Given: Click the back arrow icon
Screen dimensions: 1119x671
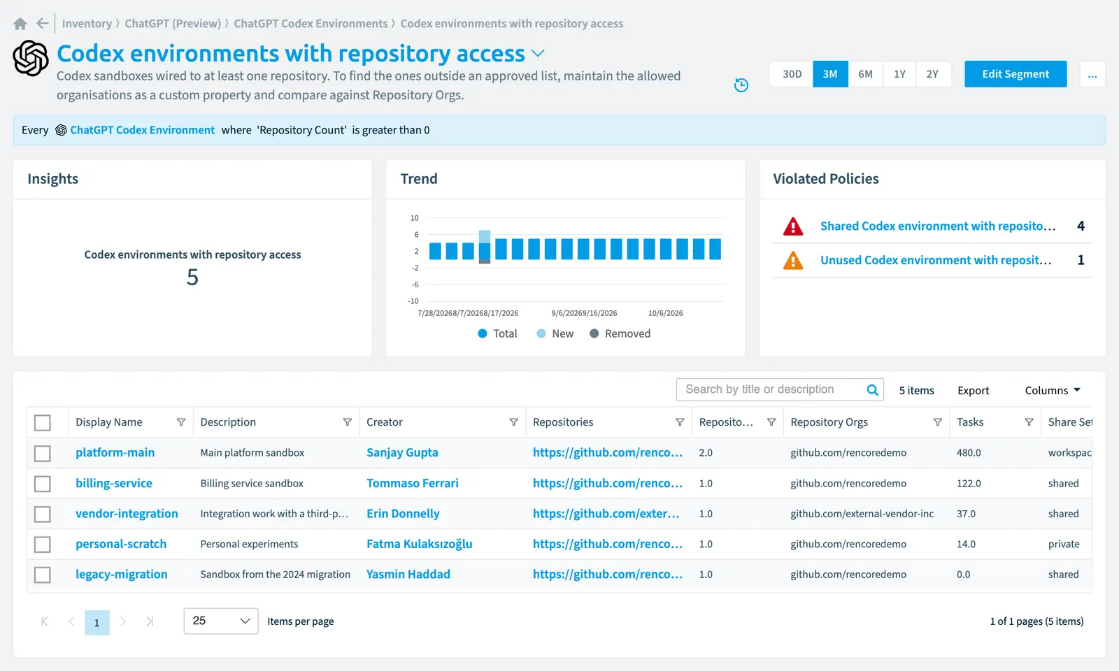Looking at the screenshot, I should coord(43,23).
